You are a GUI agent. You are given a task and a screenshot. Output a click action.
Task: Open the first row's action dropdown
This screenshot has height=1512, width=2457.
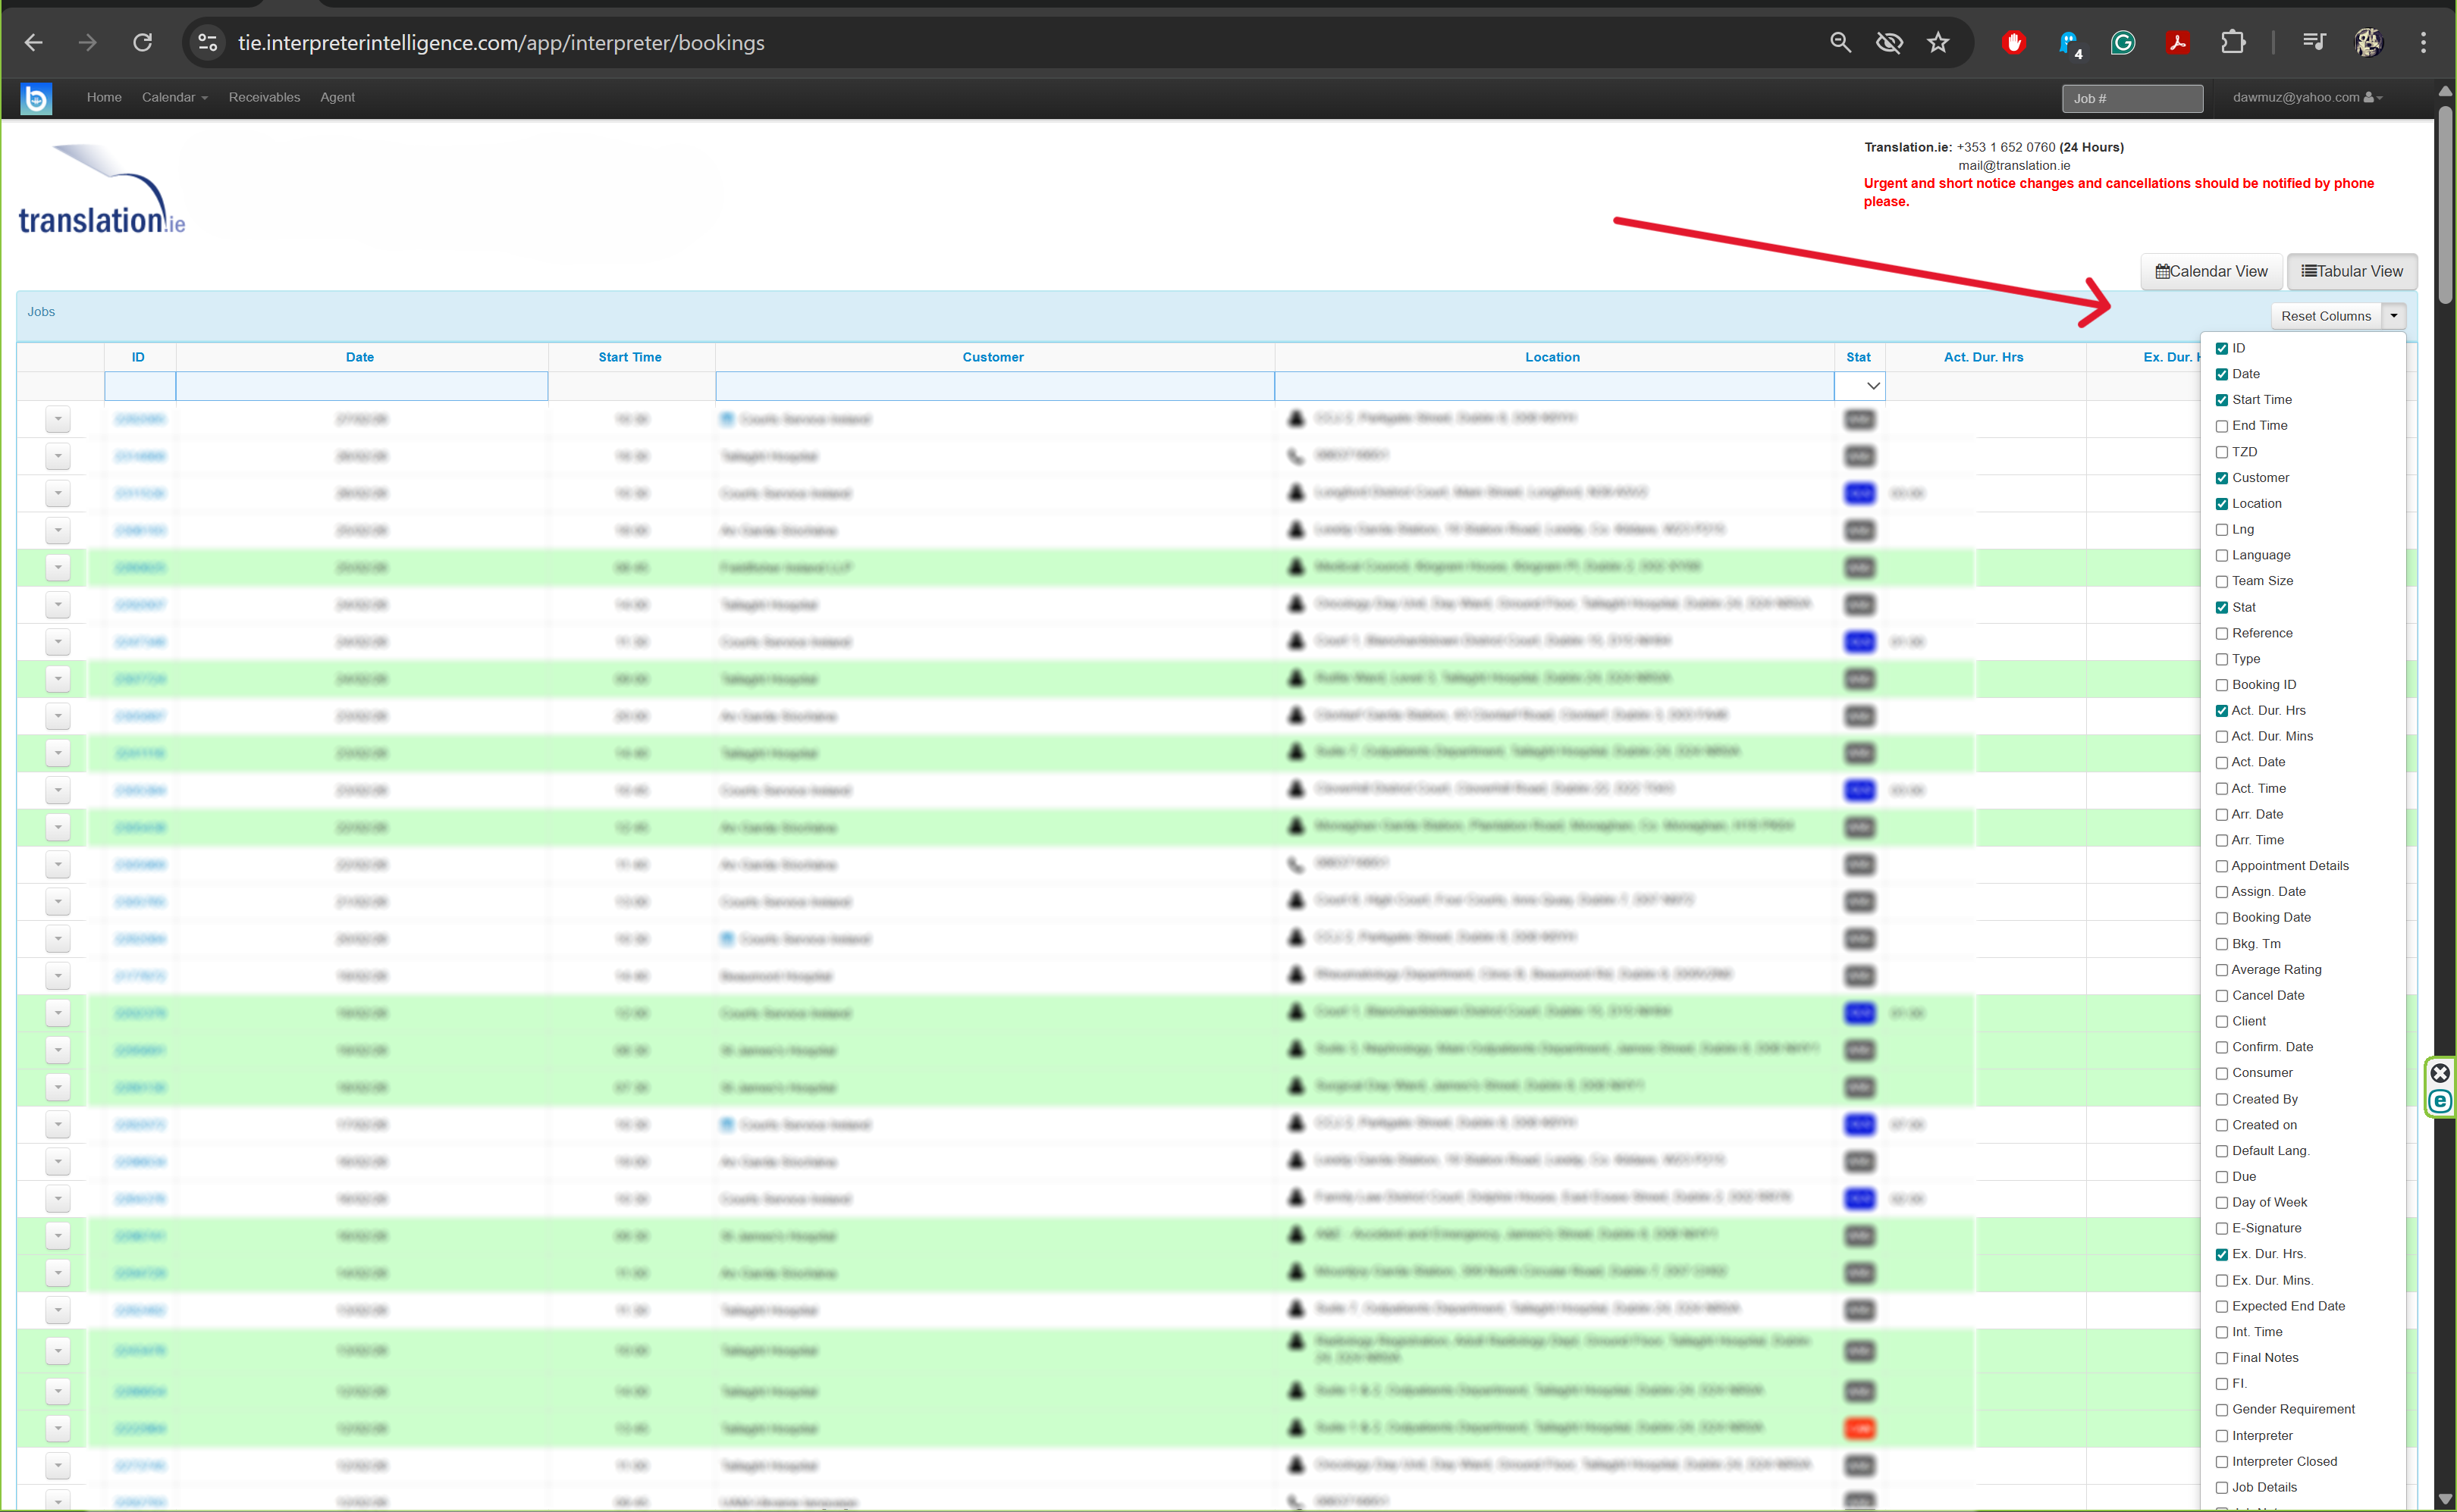coord(57,419)
